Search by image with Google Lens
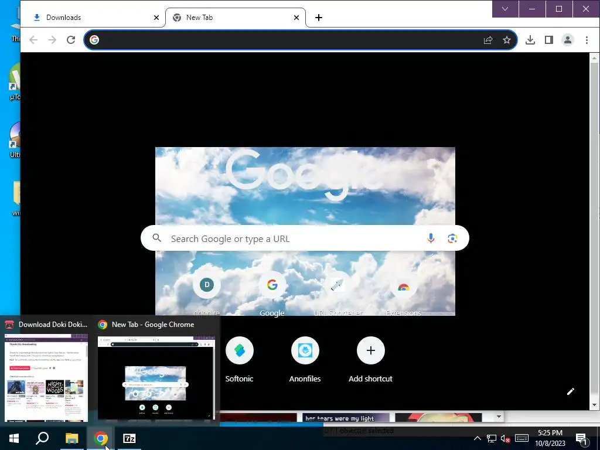The height and width of the screenshot is (450, 600). tap(452, 238)
